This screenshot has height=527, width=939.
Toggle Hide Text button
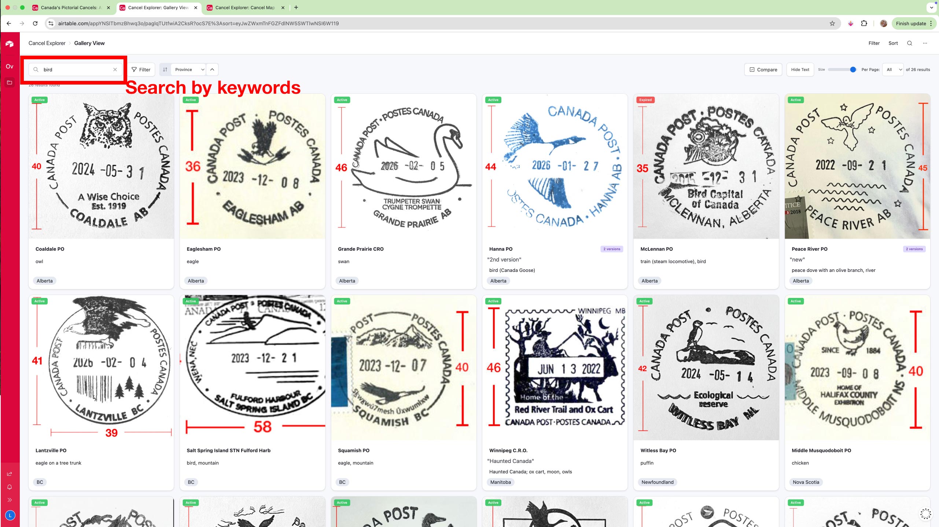point(800,70)
